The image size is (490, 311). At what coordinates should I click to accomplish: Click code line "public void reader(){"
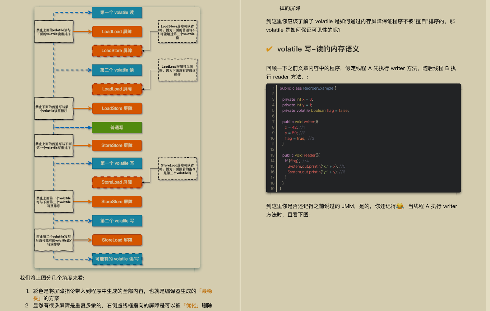pos(301,155)
